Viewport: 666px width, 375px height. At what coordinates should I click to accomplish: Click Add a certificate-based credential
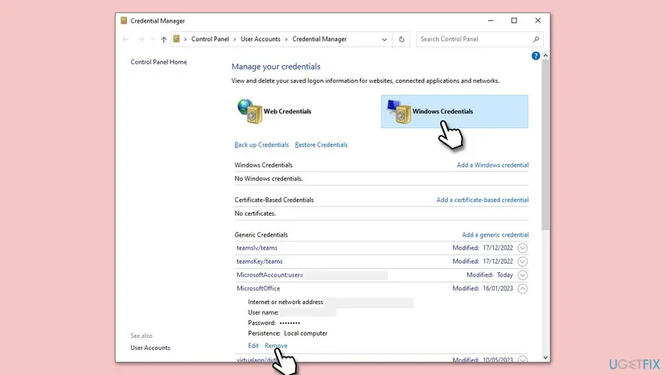point(482,200)
